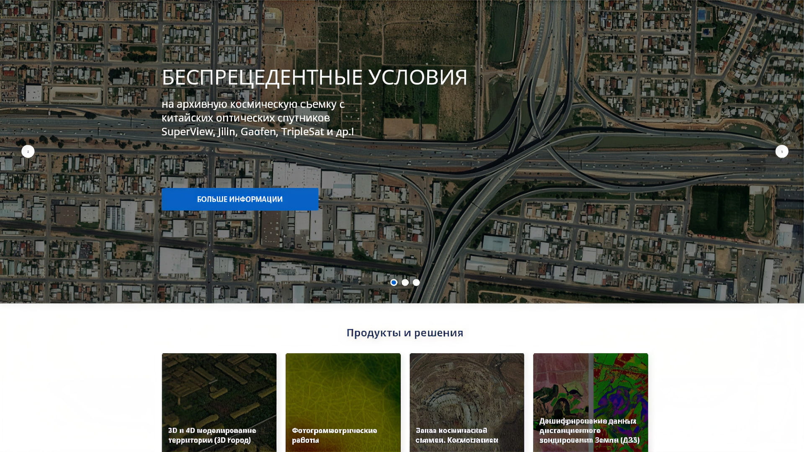Image resolution: width=804 pixels, height=452 pixels.
Task: Select the first carousel dot indicator
Action: tap(394, 282)
